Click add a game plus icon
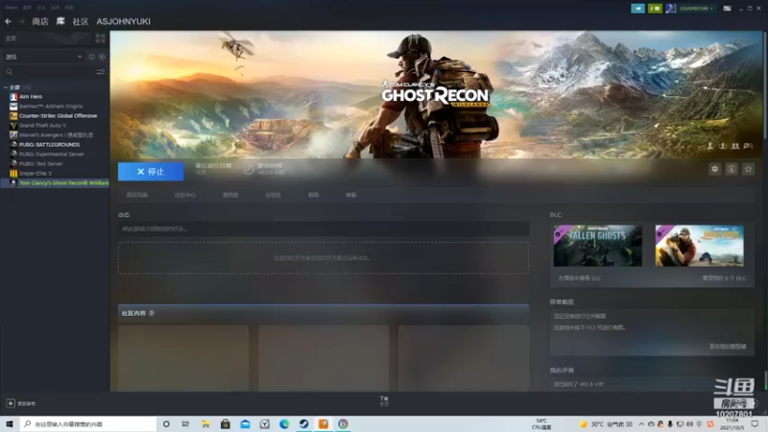Image resolution: width=768 pixels, height=432 pixels. [11, 403]
